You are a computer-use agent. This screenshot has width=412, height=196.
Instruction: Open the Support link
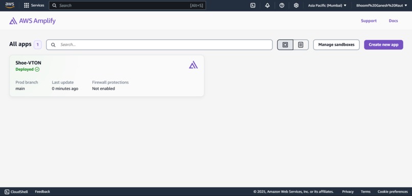pos(369,21)
